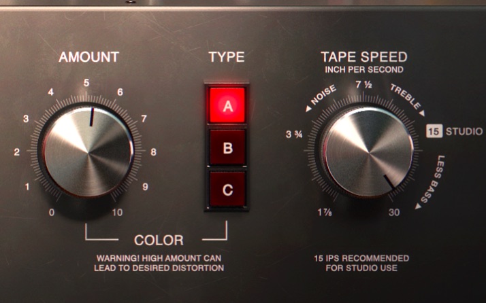486x303 pixels.
Task: Set Amount to 10 mark
Action: [117, 213]
